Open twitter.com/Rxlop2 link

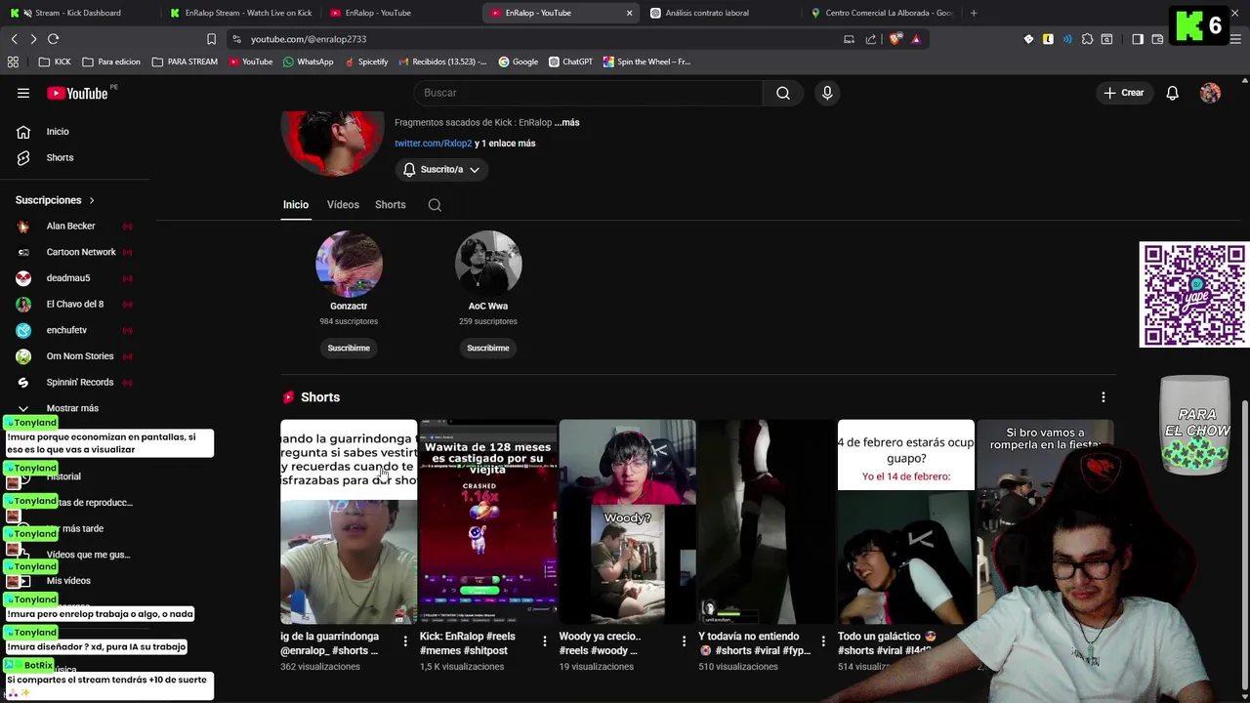click(433, 144)
